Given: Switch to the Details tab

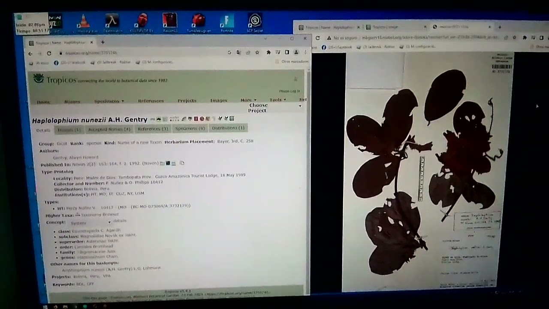Looking at the screenshot, I should tap(43, 130).
